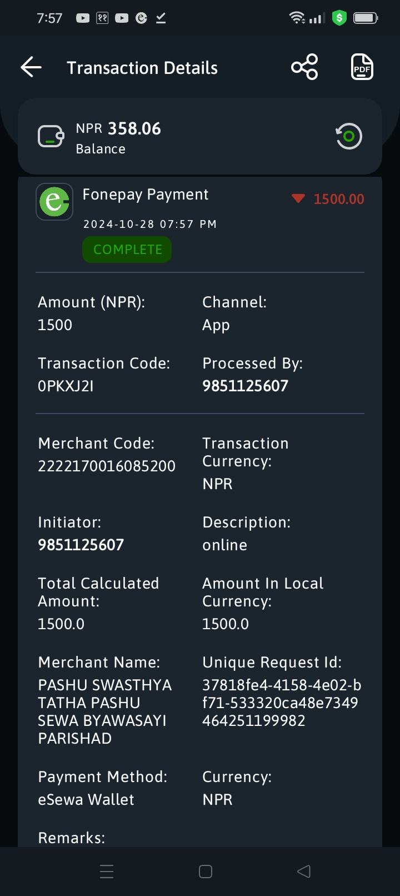400x896 pixels.
Task: Tap the Initiator number 9851125607
Action: 81,545
